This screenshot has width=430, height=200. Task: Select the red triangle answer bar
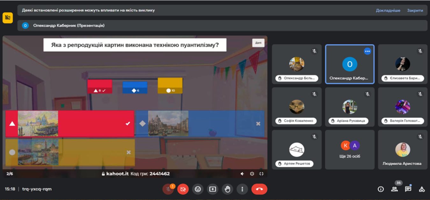click(x=70, y=124)
